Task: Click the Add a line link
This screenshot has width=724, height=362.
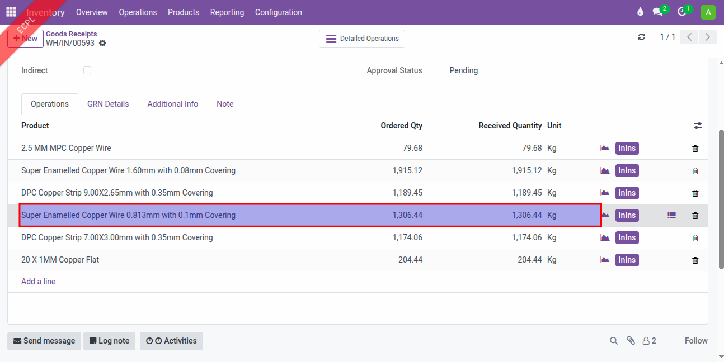Action: [x=39, y=282]
